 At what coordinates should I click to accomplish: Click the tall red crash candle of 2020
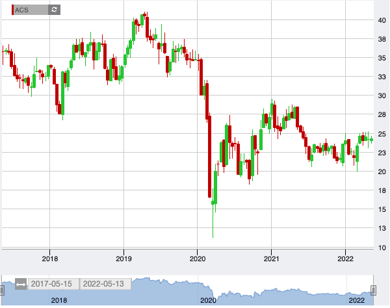pos(210,157)
